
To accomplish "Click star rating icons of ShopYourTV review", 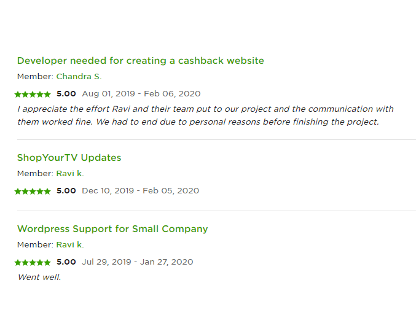I will [x=33, y=191].
